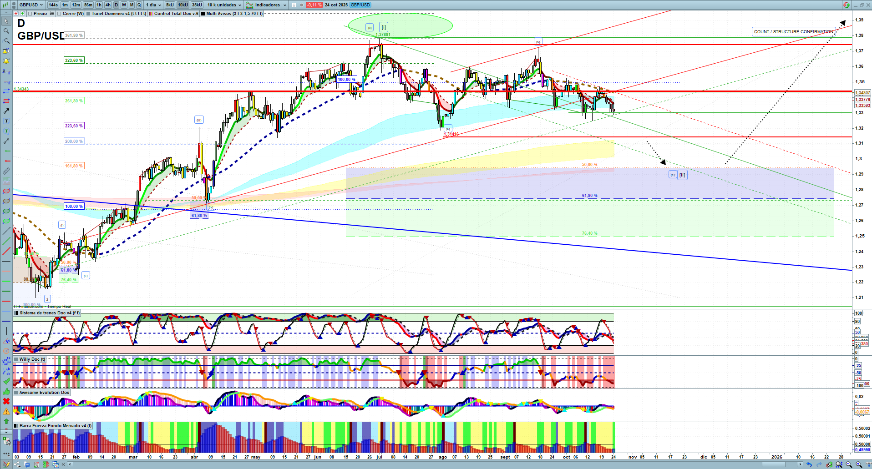Image resolution: width=872 pixels, height=469 pixels.
Task: Choose the ruler measurement tool
Action: 6,171
